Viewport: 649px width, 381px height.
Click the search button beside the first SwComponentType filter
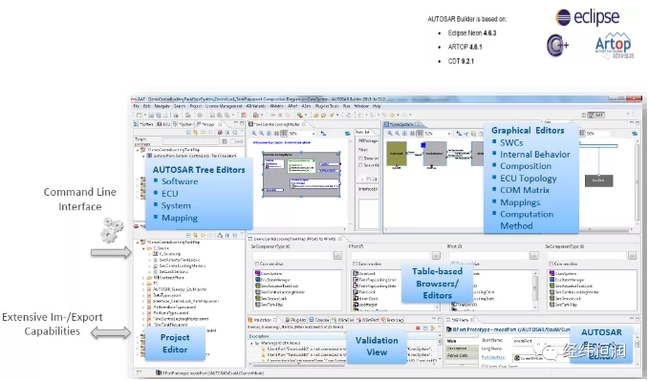click(x=337, y=256)
